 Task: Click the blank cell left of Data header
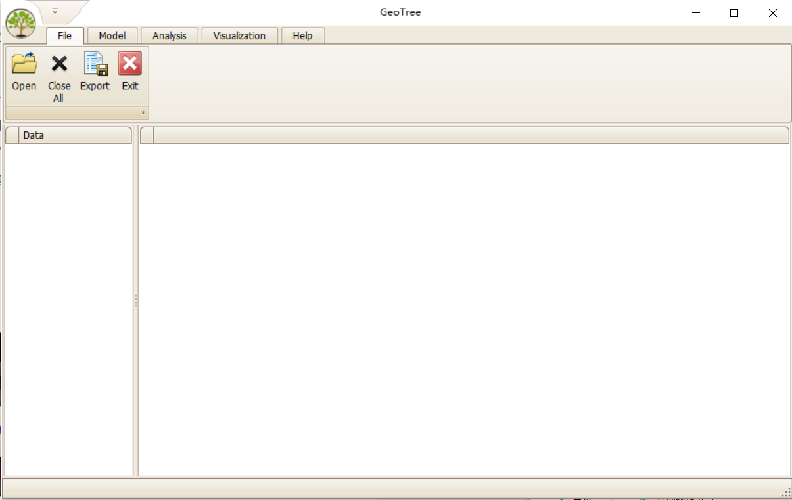(x=12, y=135)
